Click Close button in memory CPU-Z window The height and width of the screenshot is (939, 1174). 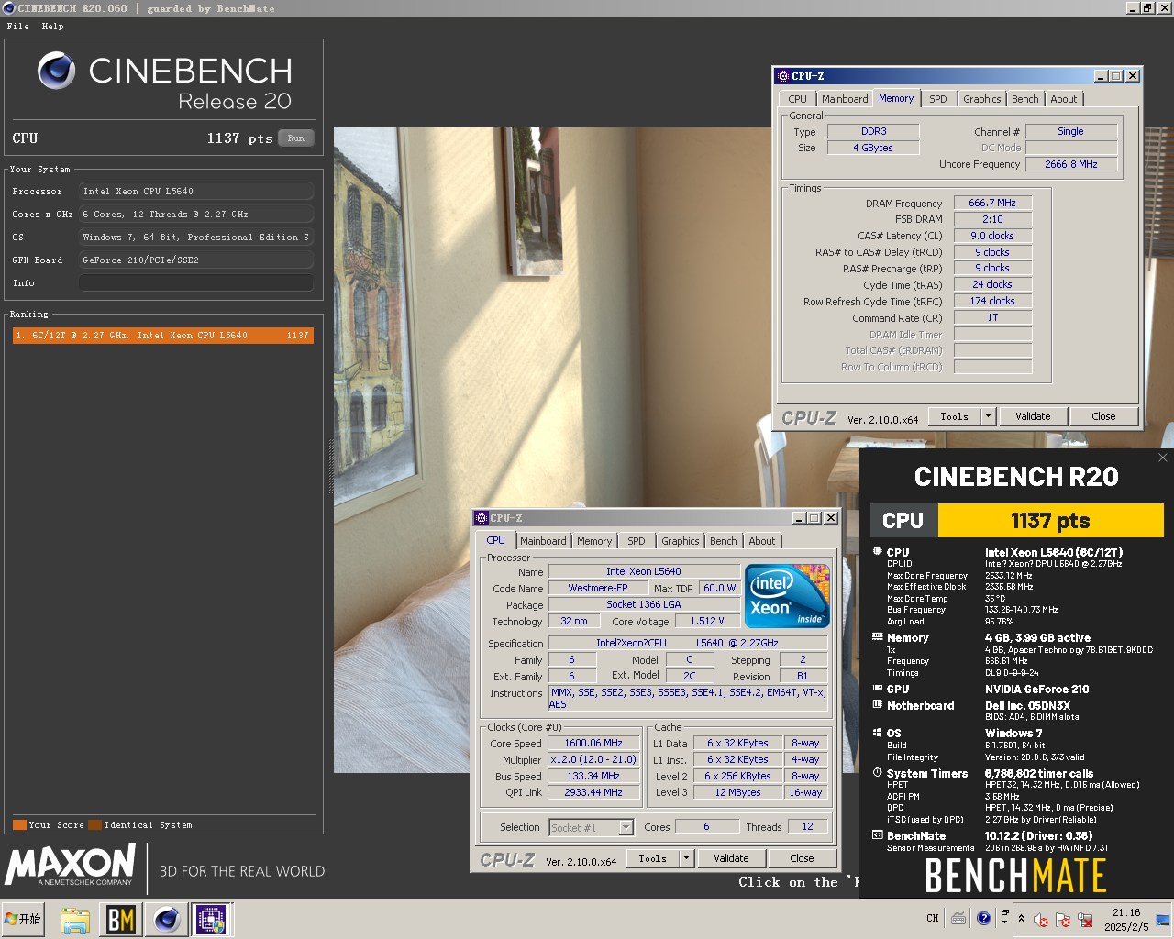coord(1103,416)
